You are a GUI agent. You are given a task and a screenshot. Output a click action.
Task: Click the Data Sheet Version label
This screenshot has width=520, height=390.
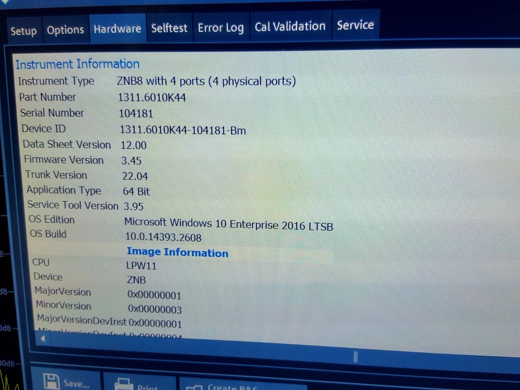click(x=67, y=144)
